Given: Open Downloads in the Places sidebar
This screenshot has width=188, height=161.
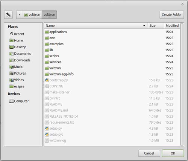Looking at the screenshot, I should click(x=20, y=60).
